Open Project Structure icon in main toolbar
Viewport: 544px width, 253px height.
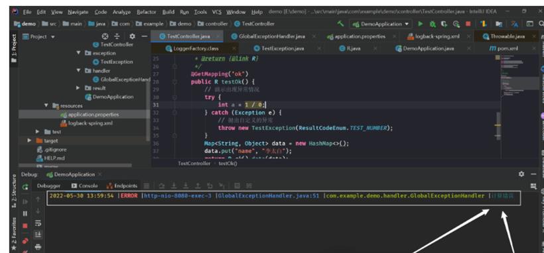(x=498, y=24)
